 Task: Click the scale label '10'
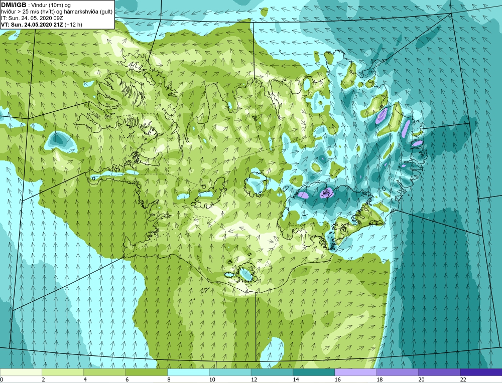[212, 379]
